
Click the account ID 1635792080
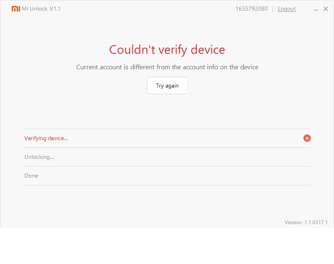pos(251,9)
